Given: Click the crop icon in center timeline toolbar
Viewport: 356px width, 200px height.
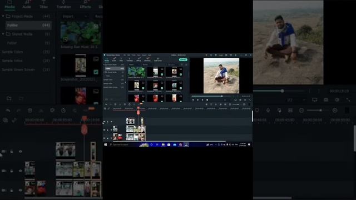Looking at the screenshot, I should 125,104.
